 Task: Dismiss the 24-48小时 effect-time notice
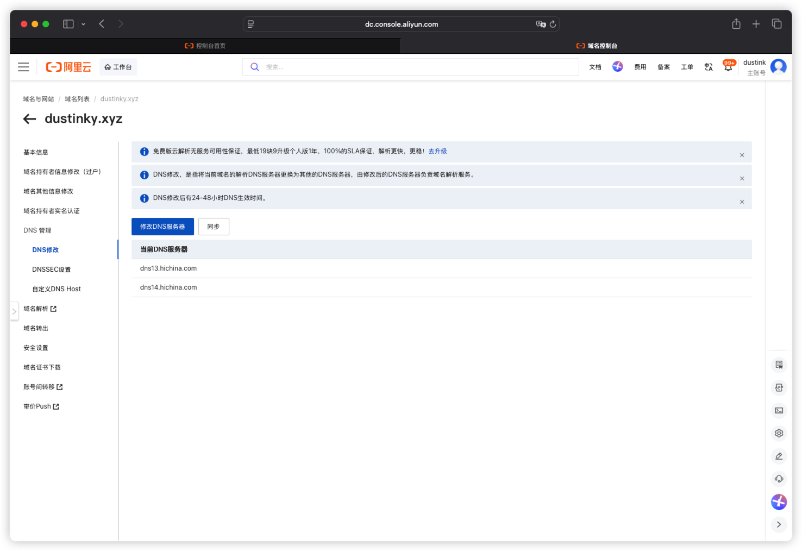click(742, 202)
